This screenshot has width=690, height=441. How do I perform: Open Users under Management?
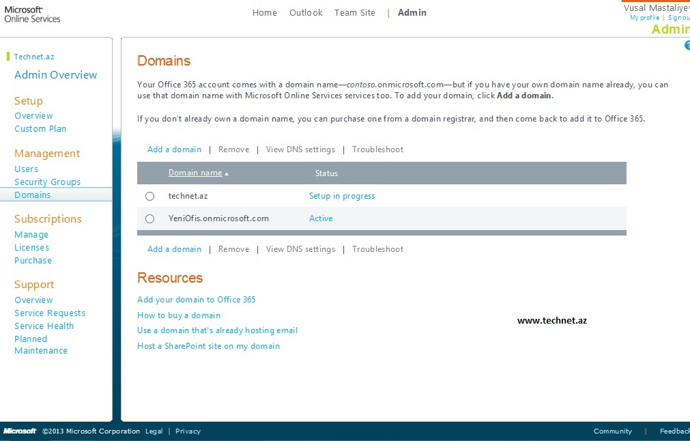[x=27, y=169]
